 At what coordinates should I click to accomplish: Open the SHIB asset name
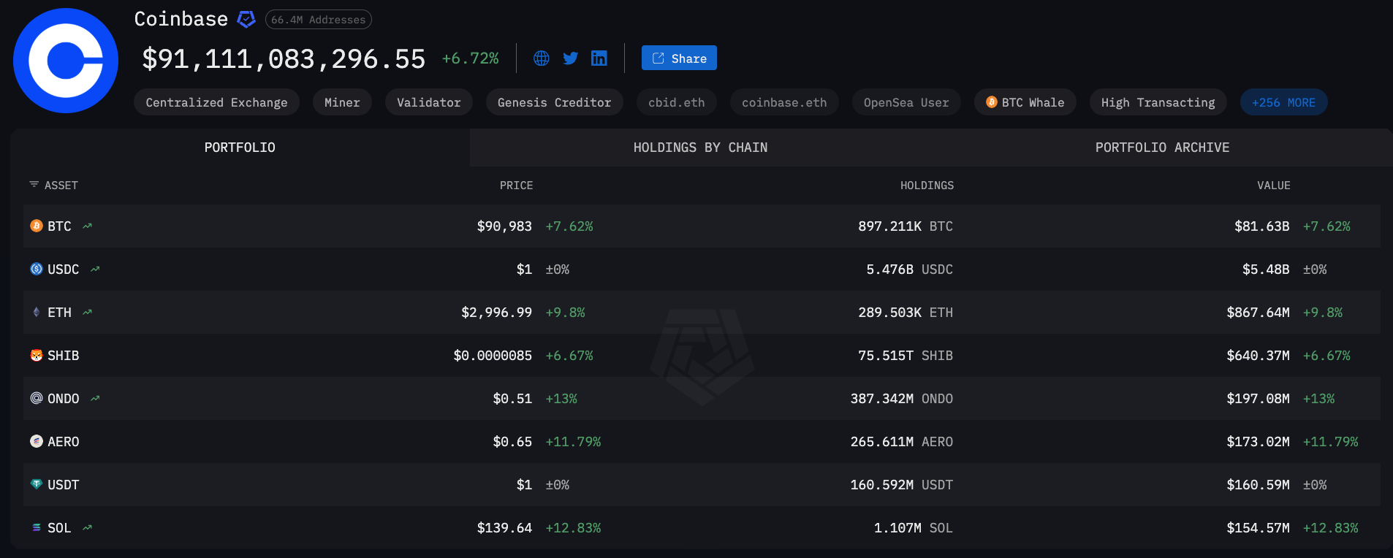coord(64,356)
